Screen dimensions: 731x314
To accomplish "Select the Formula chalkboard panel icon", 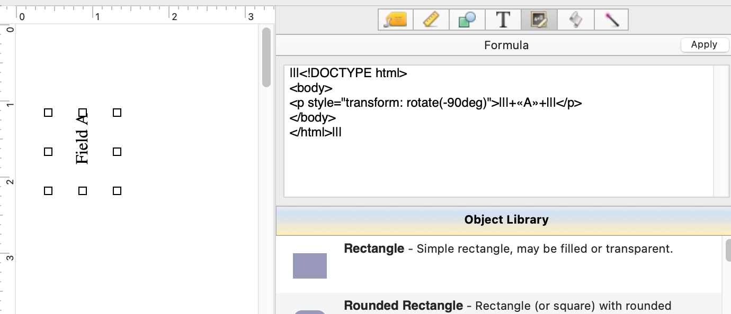I will click(x=539, y=20).
